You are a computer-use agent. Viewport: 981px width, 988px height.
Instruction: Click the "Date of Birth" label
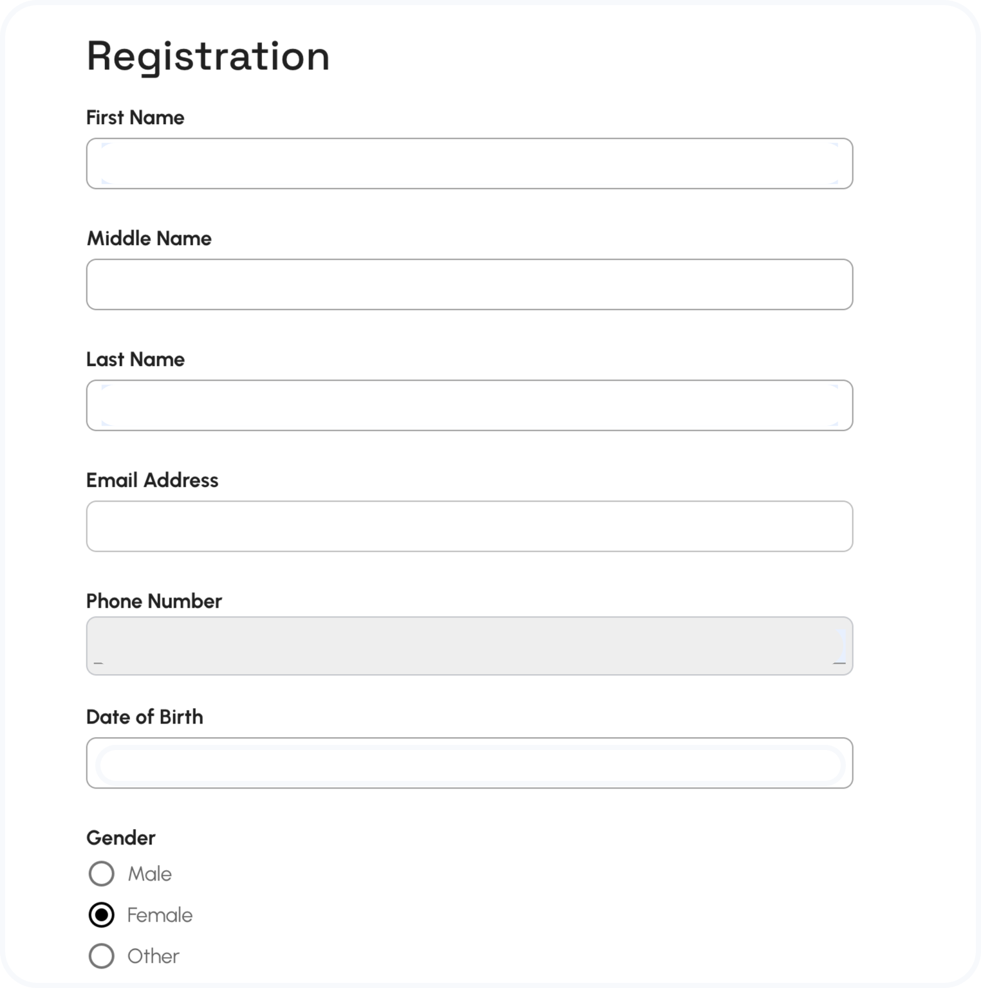[145, 717]
